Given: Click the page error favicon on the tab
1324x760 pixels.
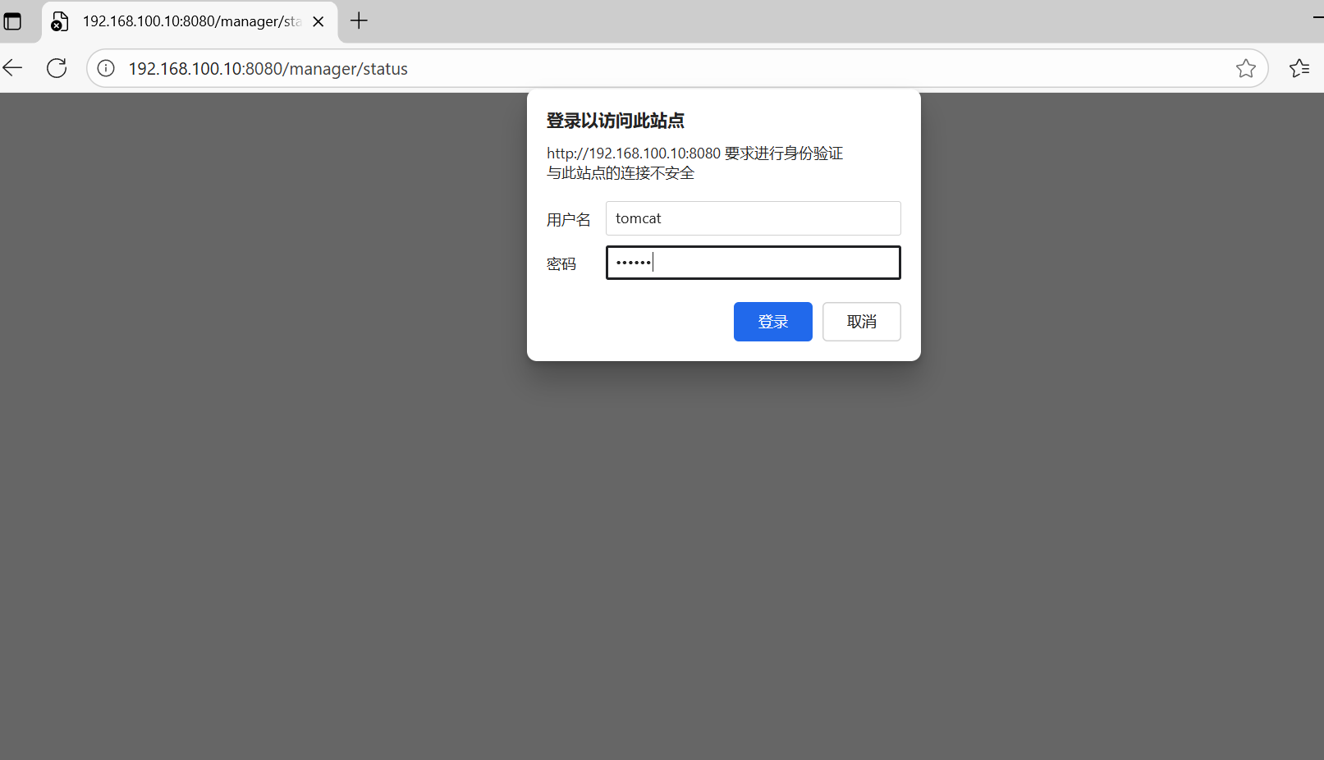Looking at the screenshot, I should tap(59, 21).
